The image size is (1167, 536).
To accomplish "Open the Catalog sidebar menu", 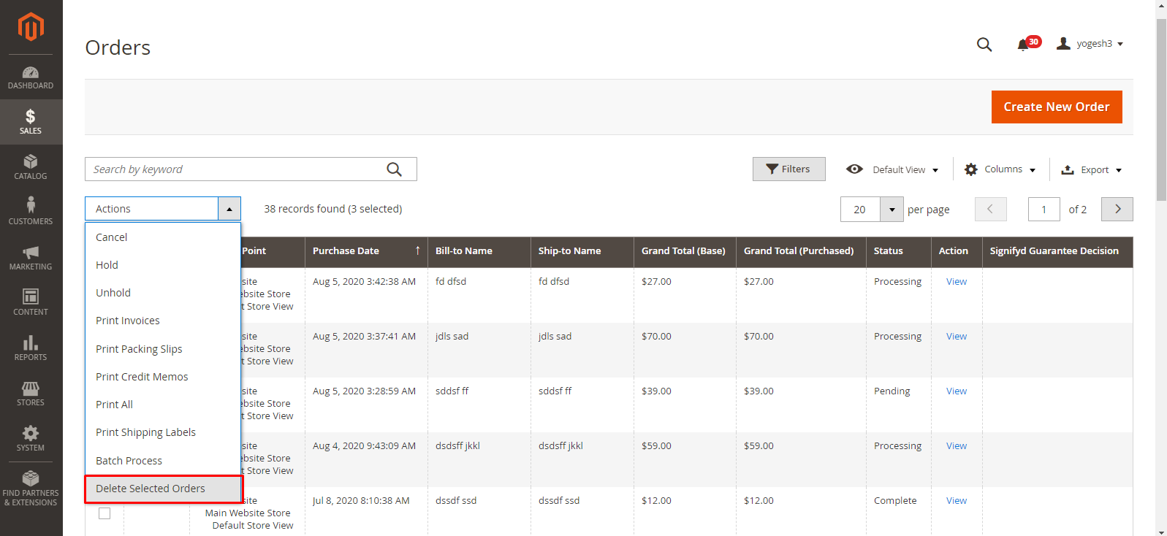I will pyautogui.click(x=31, y=167).
